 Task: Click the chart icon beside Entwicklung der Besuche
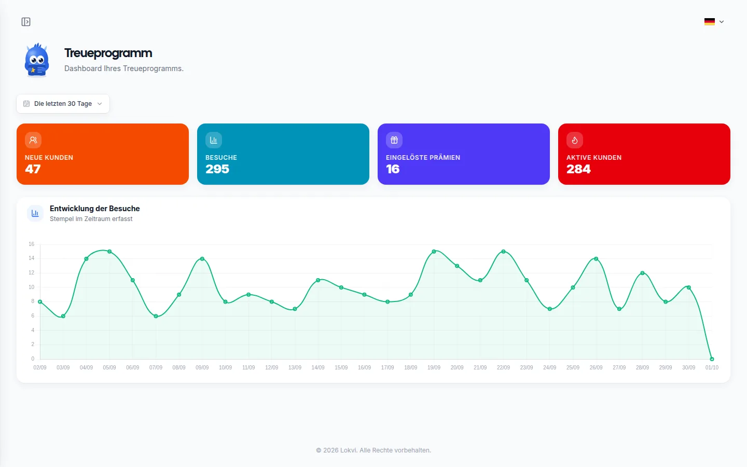35,213
